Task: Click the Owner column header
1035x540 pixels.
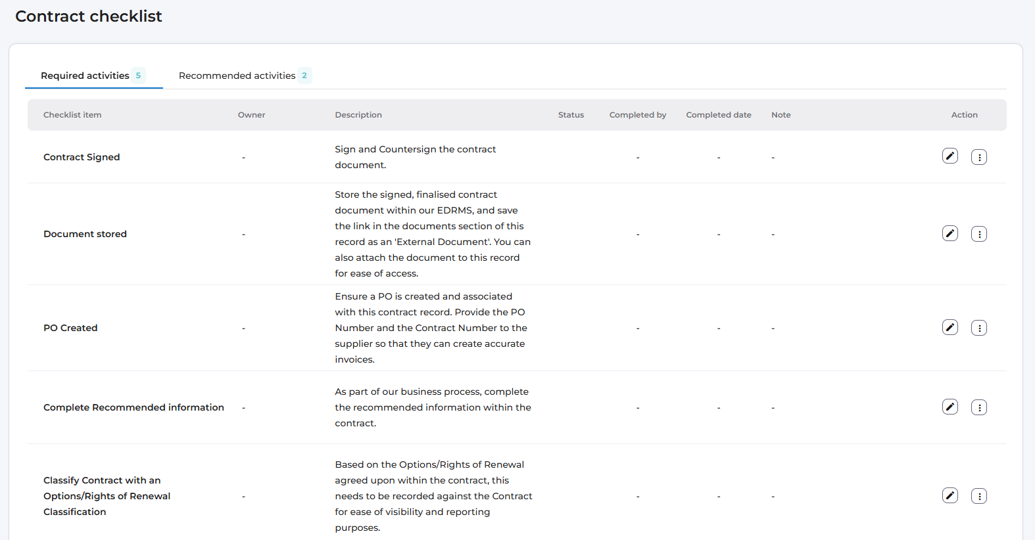Action: (251, 115)
